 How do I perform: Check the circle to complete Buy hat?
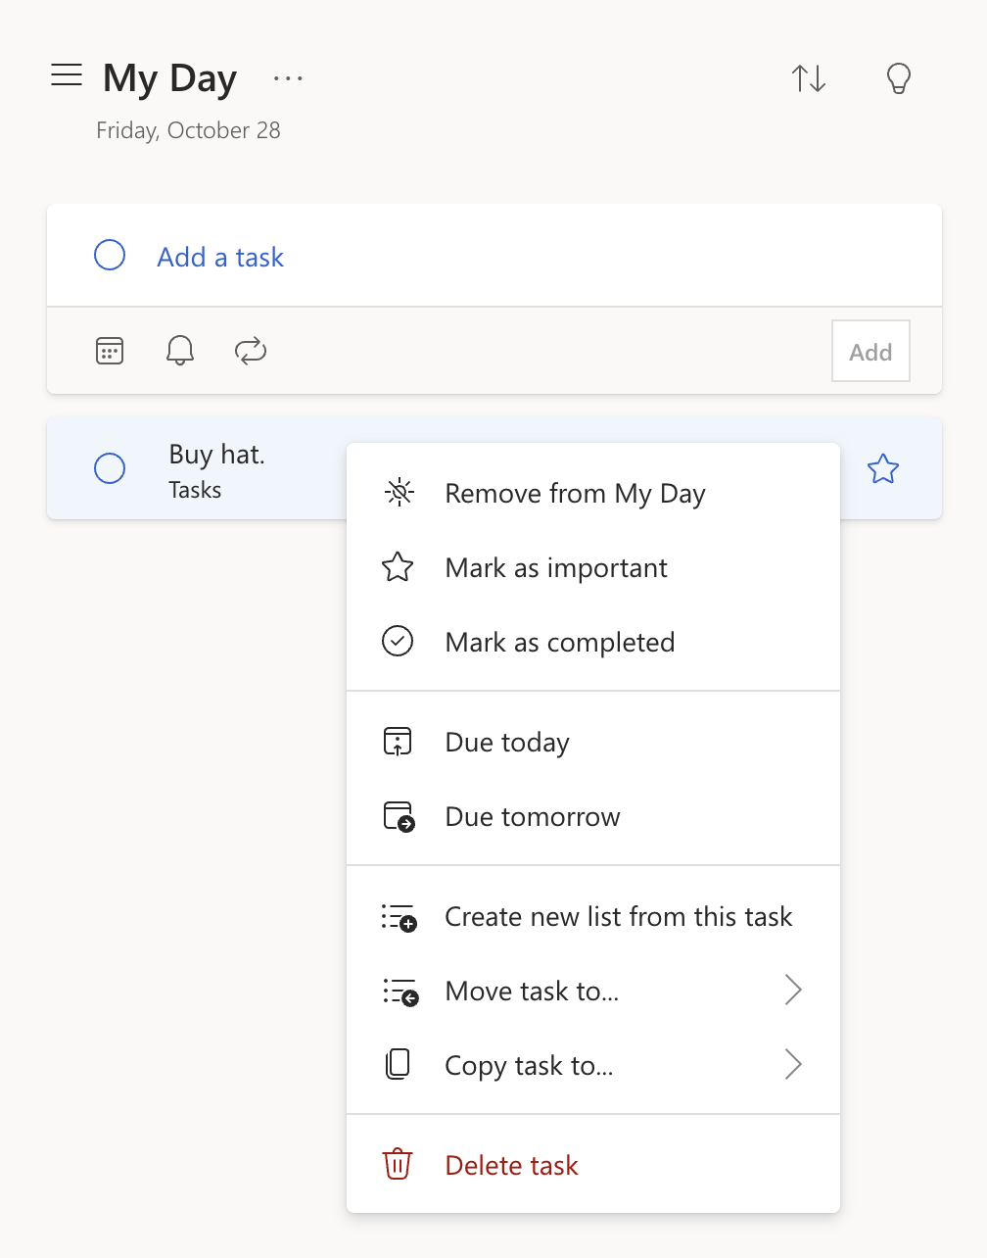coord(110,468)
